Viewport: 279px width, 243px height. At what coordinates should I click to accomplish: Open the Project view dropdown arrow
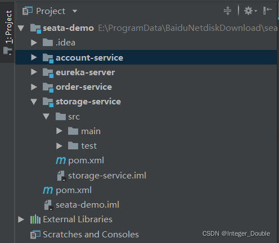click(x=75, y=11)
